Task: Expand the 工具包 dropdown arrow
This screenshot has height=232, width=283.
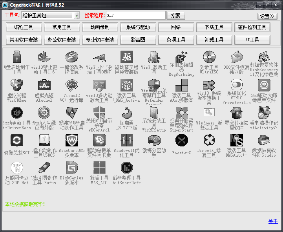Action: pyautogui.click(x=77, y=15)
